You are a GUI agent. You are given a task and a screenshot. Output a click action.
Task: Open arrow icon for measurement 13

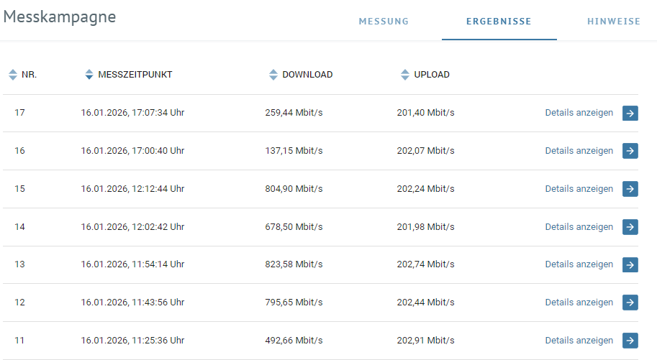pyautogui.click(x=630, y=264)
